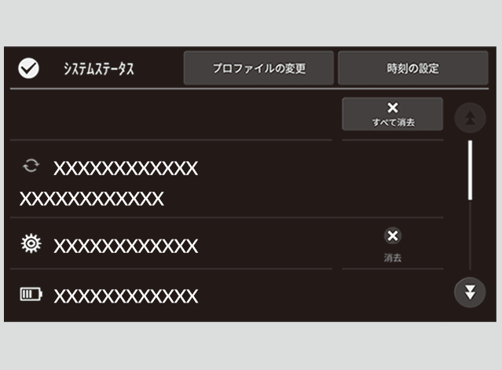The width and height of the screenshot is (502, 370).
Task: Open 時刻の設定 time settings
Action: point(413,68)
